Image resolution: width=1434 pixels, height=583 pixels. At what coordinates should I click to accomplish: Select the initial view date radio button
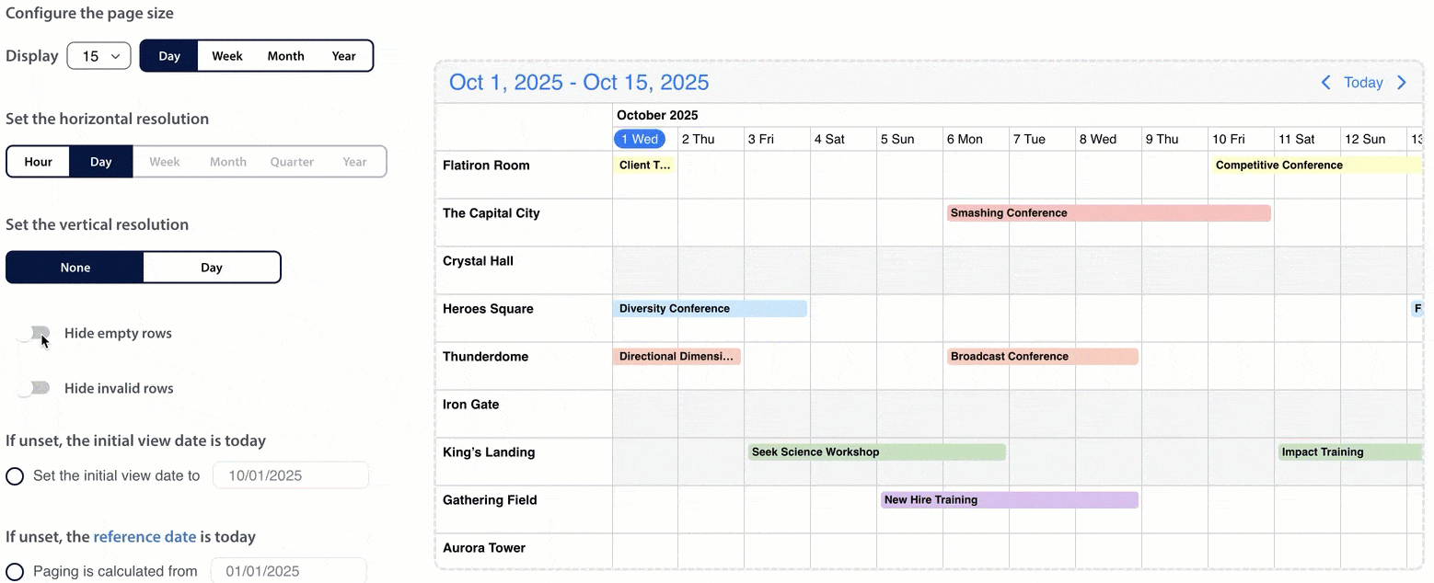[x=15, y=476]
